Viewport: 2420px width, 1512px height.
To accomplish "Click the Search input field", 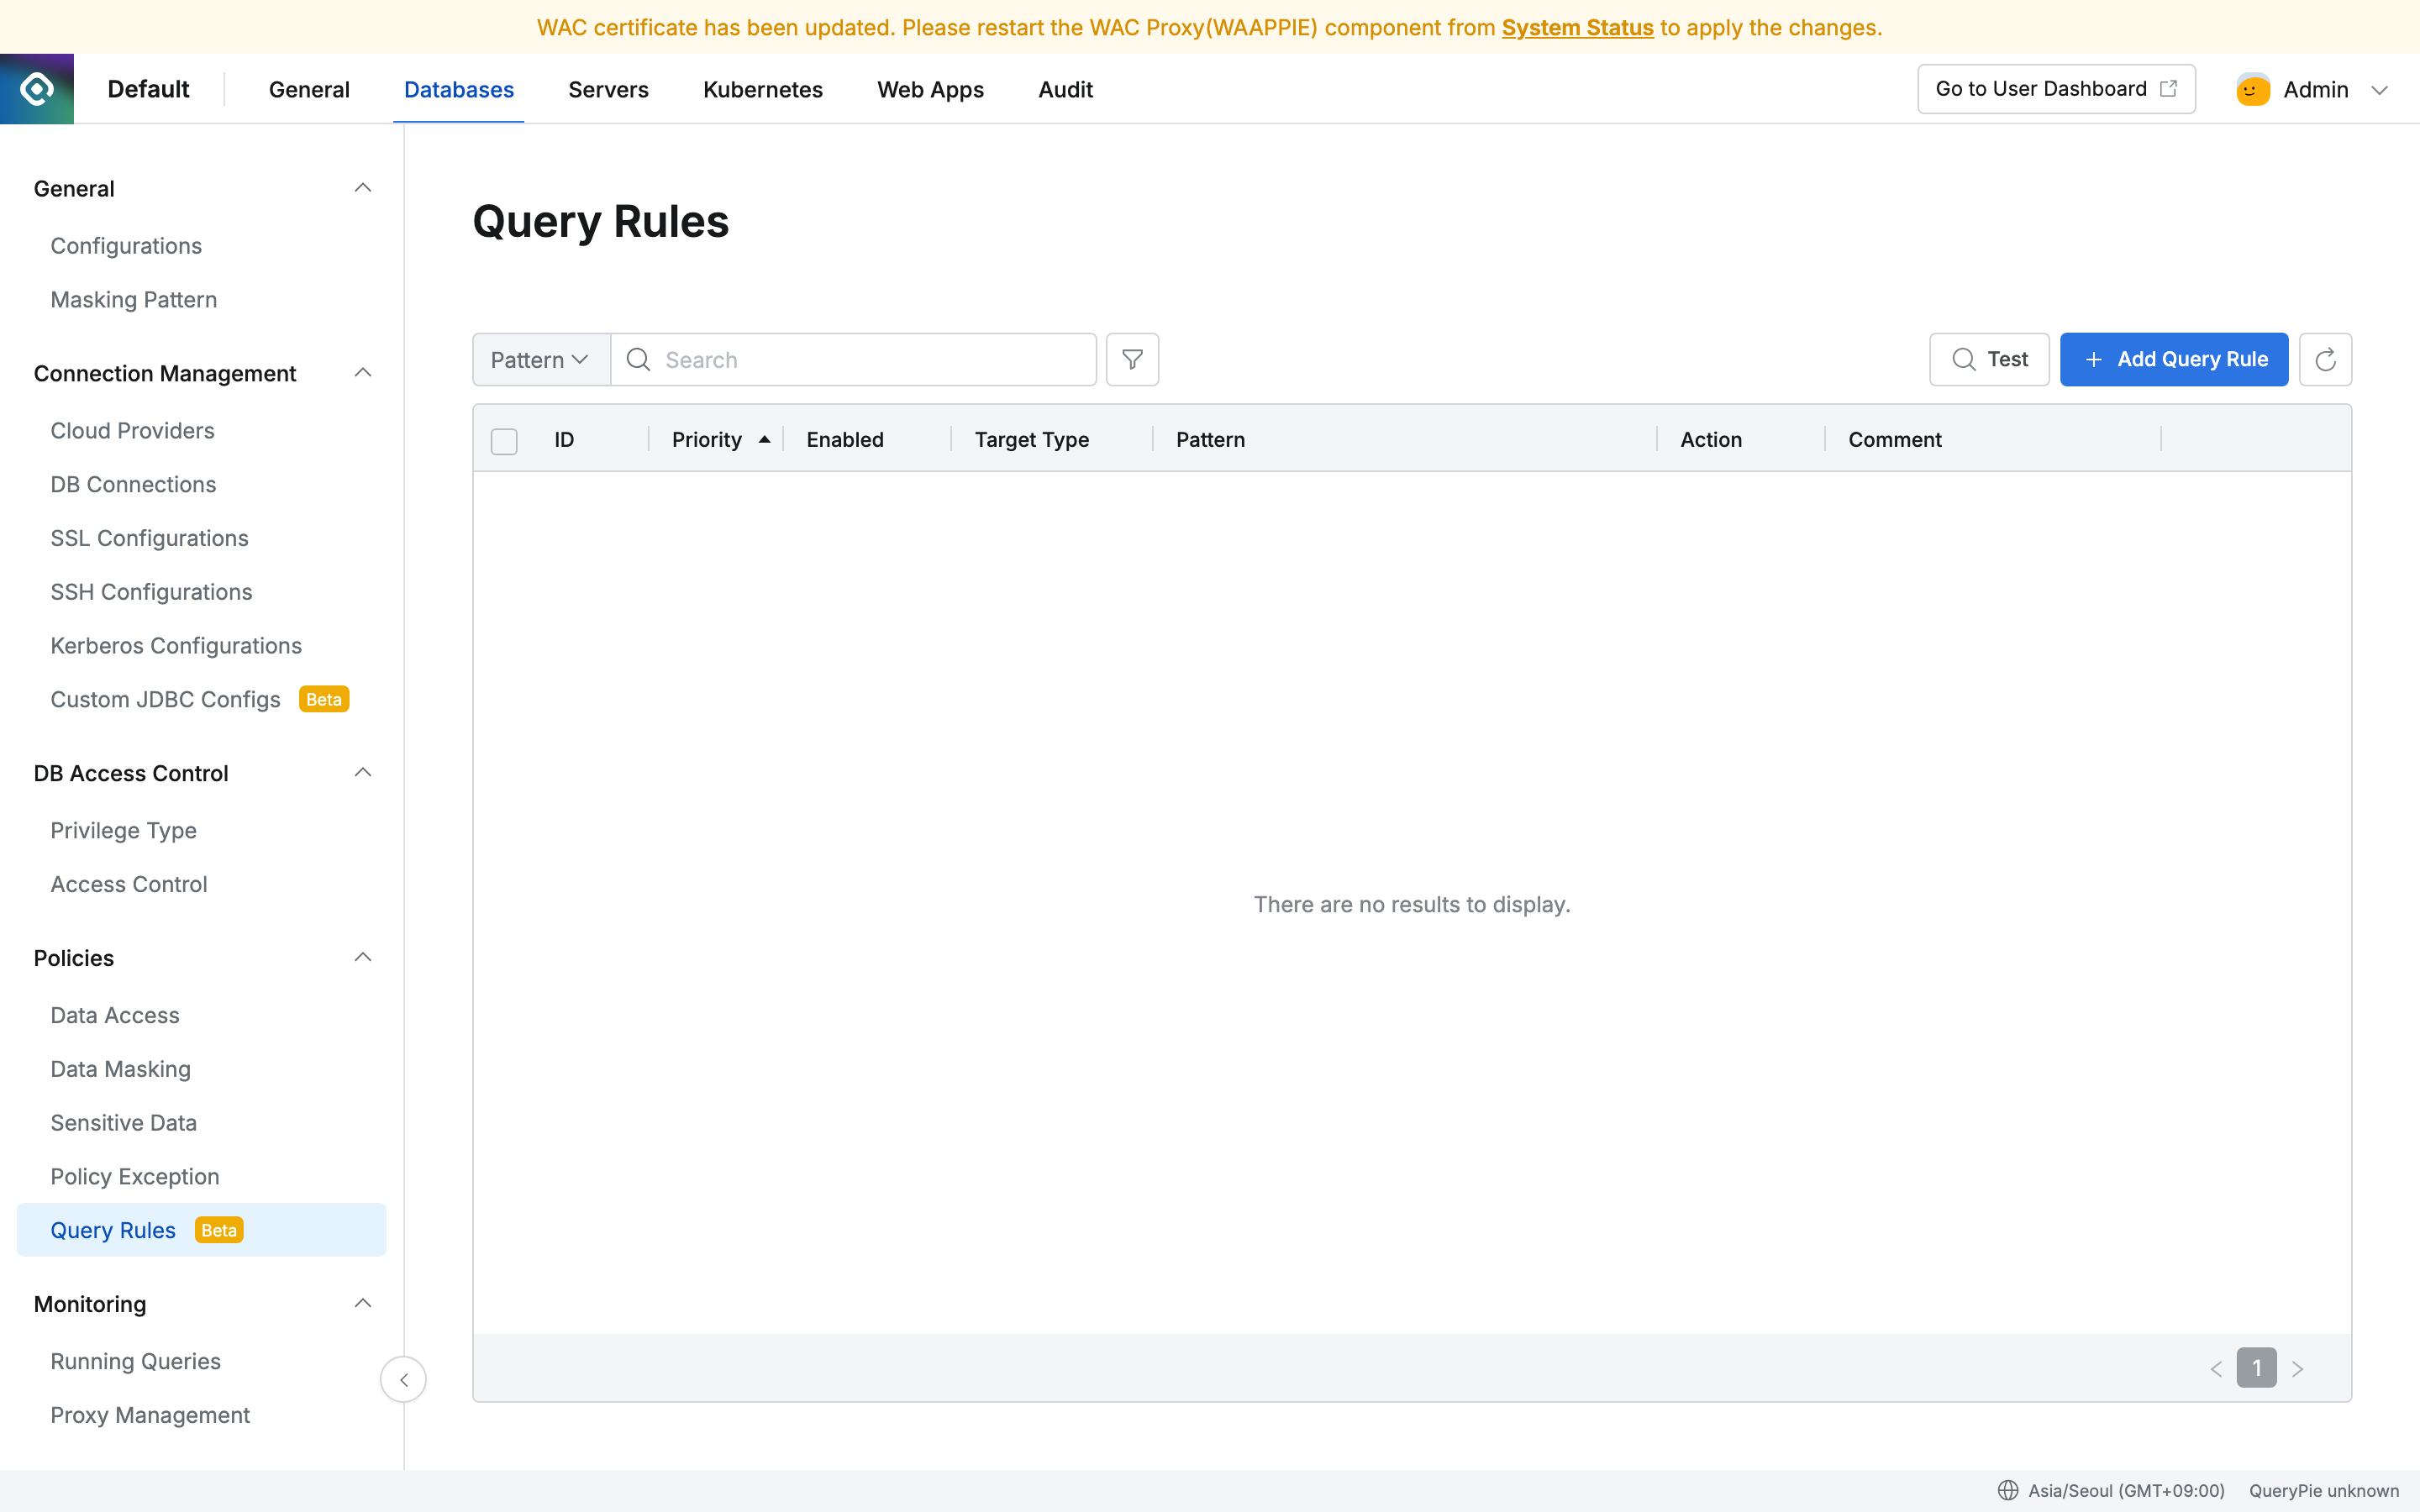I will 870,360.
